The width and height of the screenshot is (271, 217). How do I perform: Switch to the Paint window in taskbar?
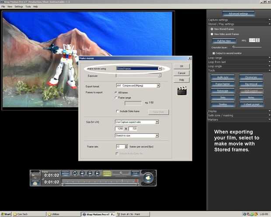click(x=132, y=214)
